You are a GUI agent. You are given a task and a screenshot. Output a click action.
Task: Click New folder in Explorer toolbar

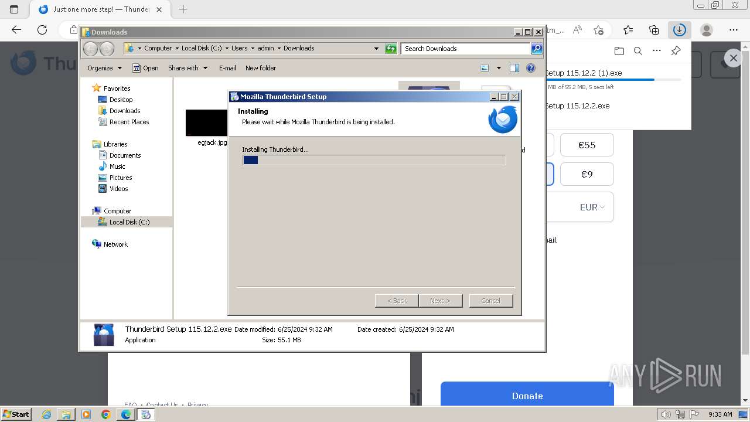[x=261, y=68]
